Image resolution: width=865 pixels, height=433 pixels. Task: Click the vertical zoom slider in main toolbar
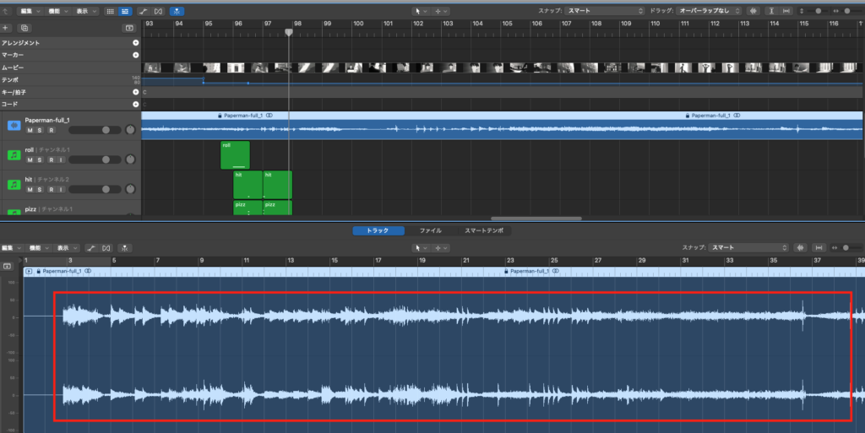[x=818, y=11]
